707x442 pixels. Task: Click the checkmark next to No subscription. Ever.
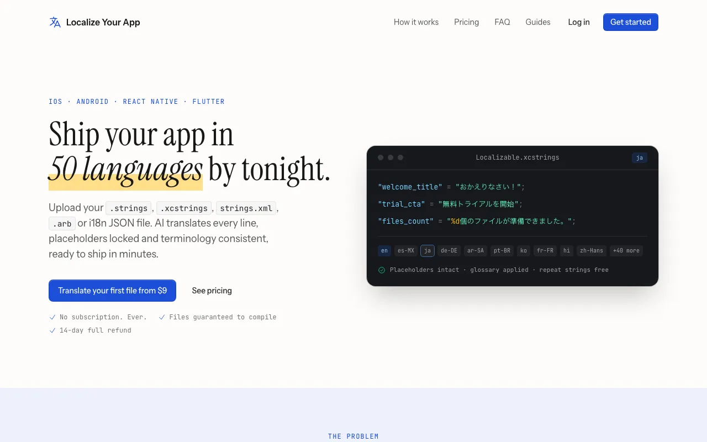tap(52, 317)
